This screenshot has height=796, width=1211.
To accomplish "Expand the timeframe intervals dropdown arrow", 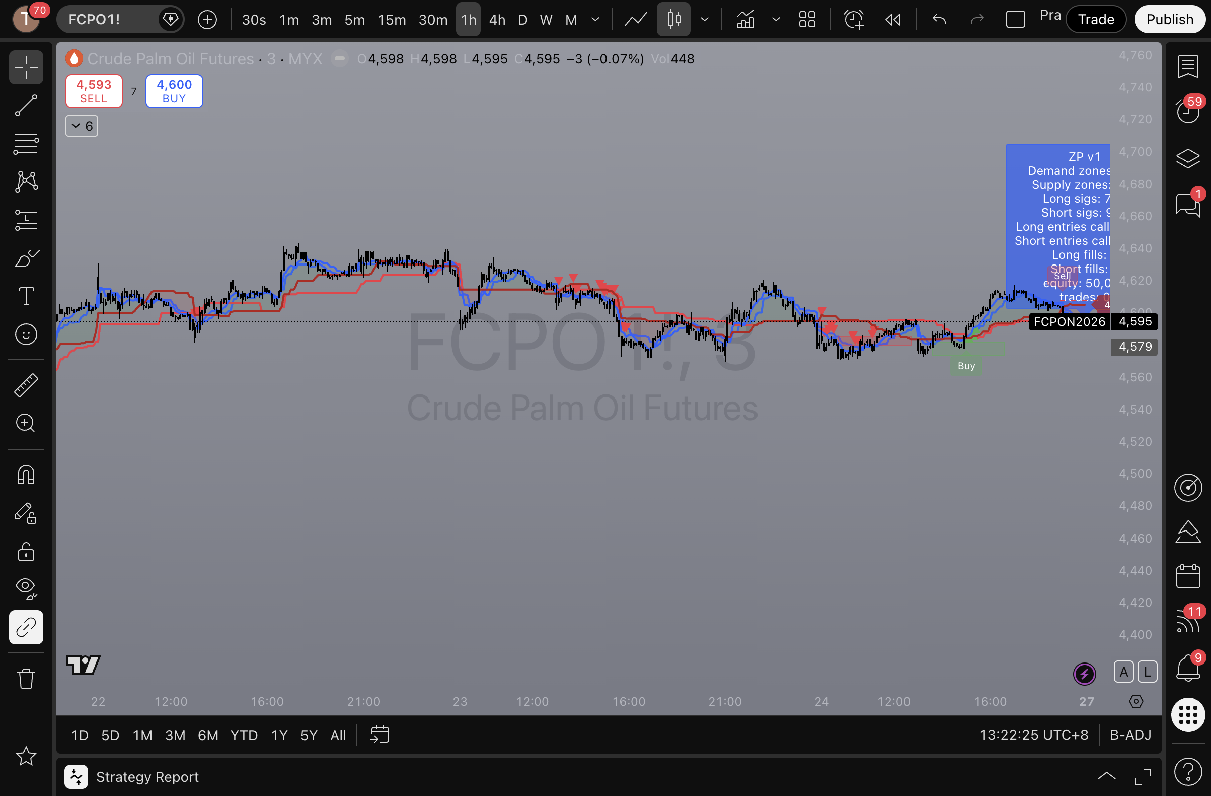I will (595, 20).
